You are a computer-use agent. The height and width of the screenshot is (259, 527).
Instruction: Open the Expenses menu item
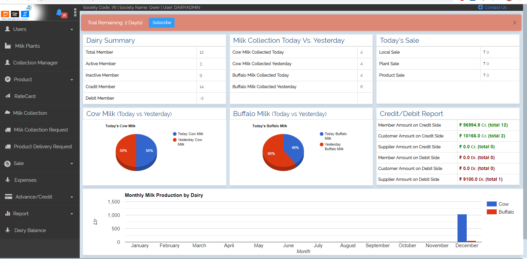click(x=25, y=180)
